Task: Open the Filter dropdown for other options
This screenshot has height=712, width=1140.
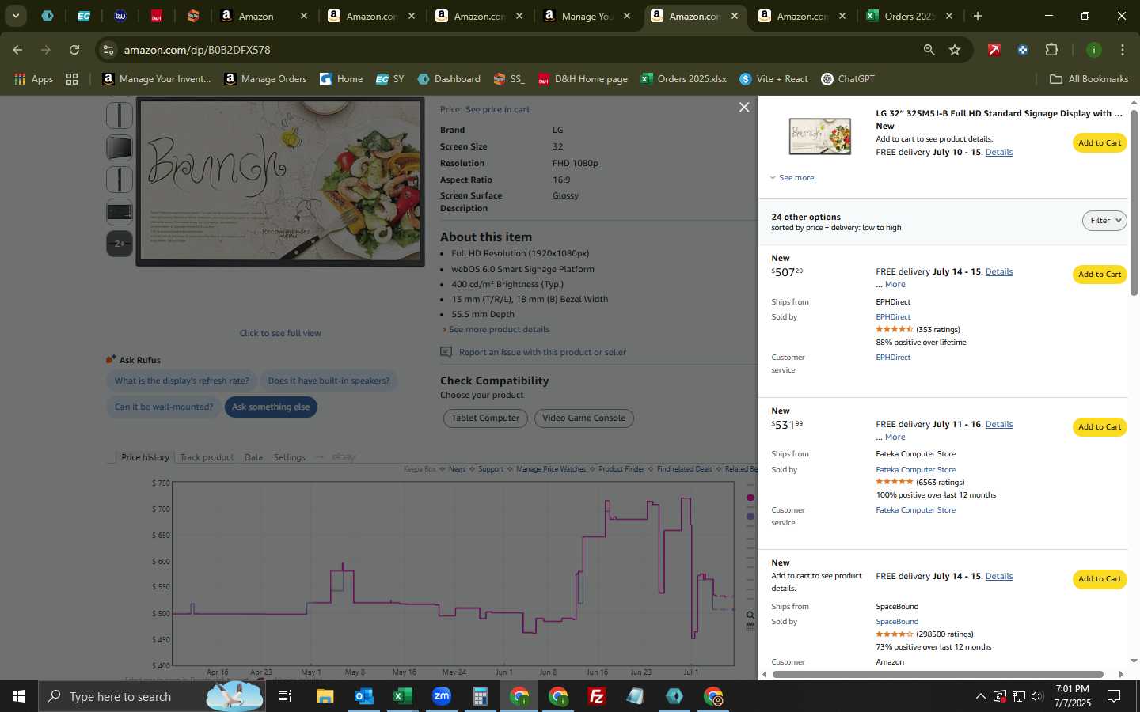Action: coord(1104,221)
